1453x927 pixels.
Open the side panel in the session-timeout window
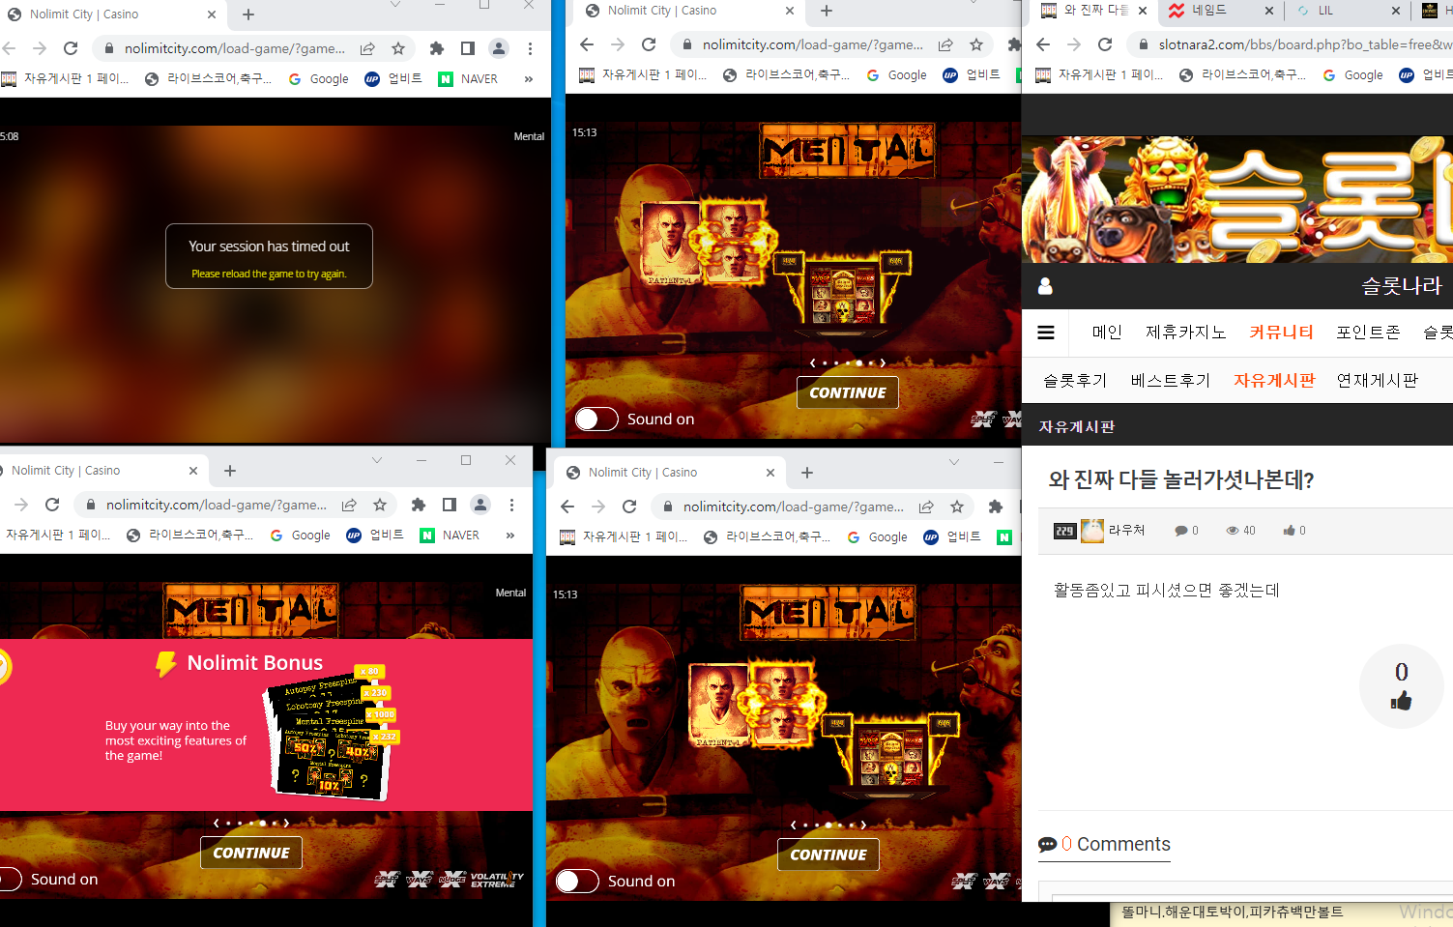pos(468,48)
